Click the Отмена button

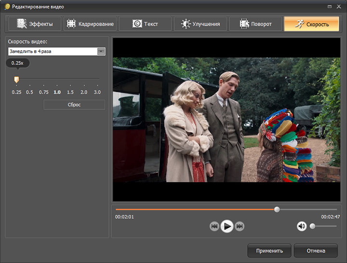(316, 250)
